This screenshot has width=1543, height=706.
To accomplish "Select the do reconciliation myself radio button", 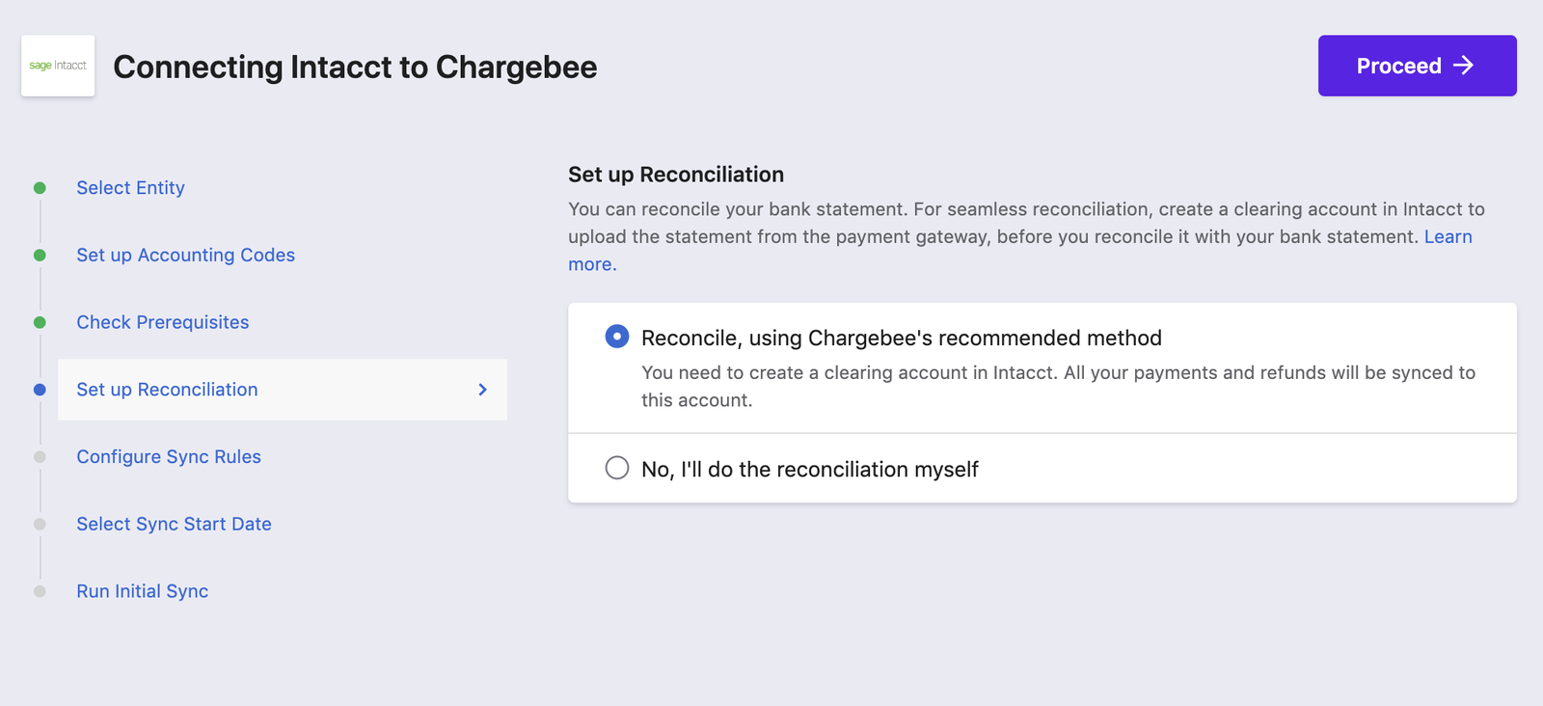I will click(x=617, y=468).
